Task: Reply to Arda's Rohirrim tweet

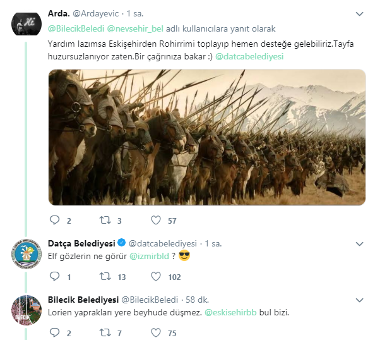Action: pos(54,220)
